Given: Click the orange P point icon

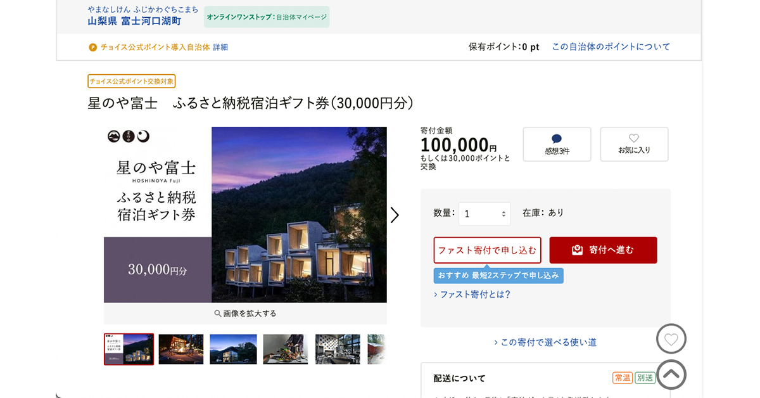Looking at the screenshot, I should tap(92, 47).
